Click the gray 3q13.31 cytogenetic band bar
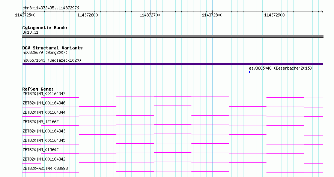The width and height of the screenshot is (334, 177). coord(173,36)
